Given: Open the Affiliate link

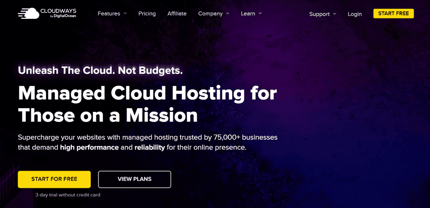Looking at the screenshot, I should coord(177,13).
